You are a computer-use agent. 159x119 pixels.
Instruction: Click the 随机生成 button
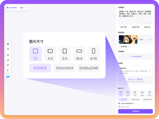click(x=147, y=27)
